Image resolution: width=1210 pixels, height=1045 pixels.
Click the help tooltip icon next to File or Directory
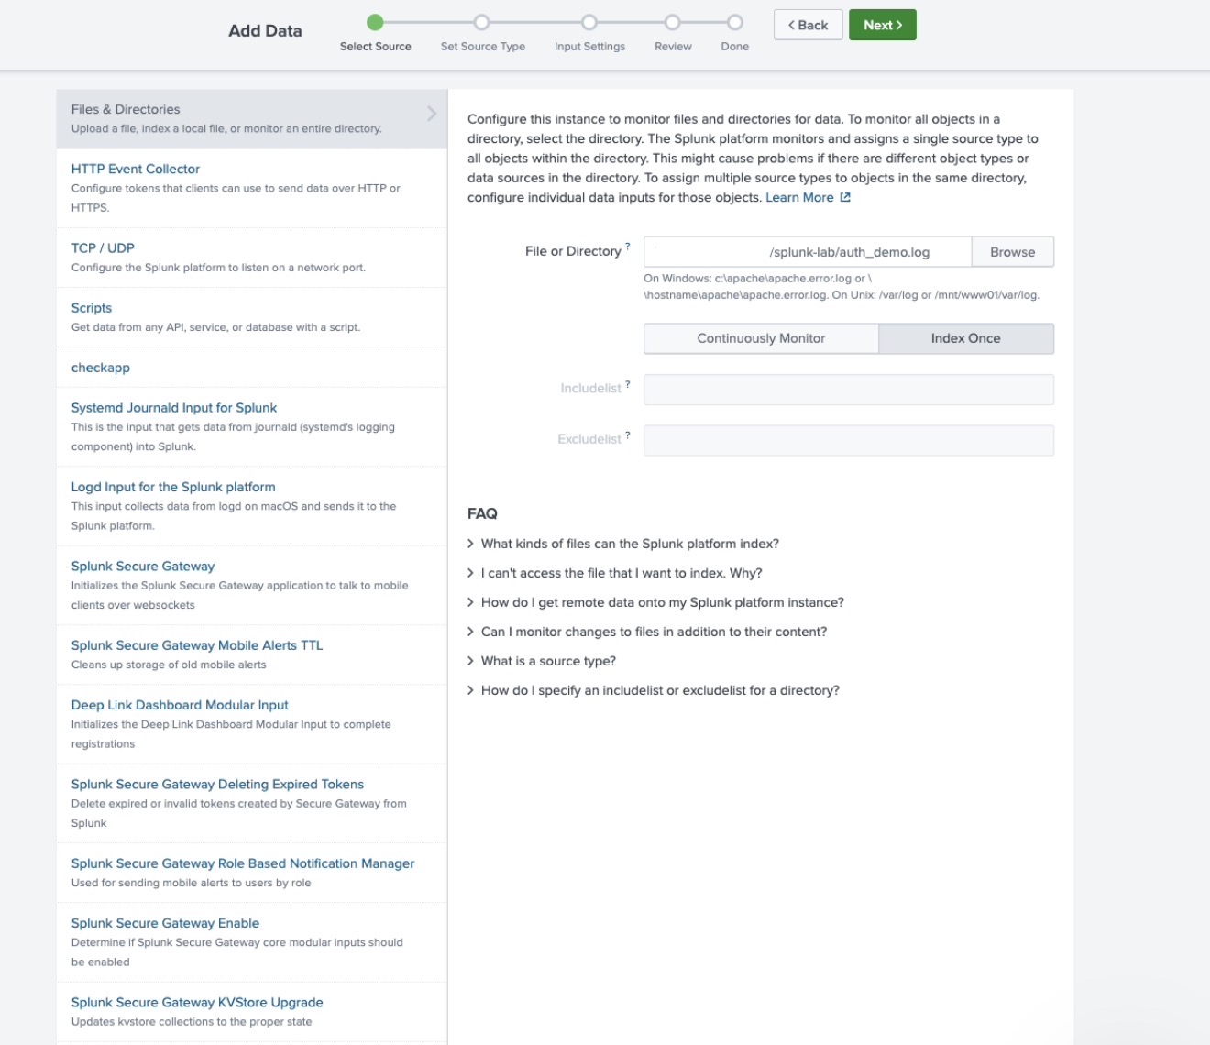click(628, 247)
